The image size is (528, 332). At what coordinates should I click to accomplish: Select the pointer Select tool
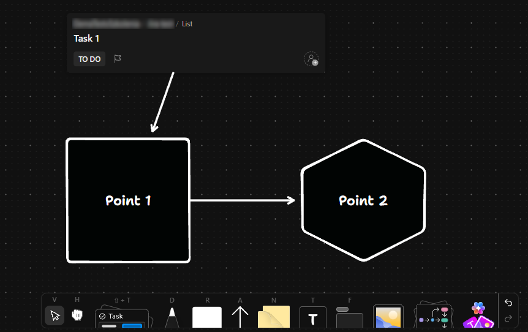[55, 315]
